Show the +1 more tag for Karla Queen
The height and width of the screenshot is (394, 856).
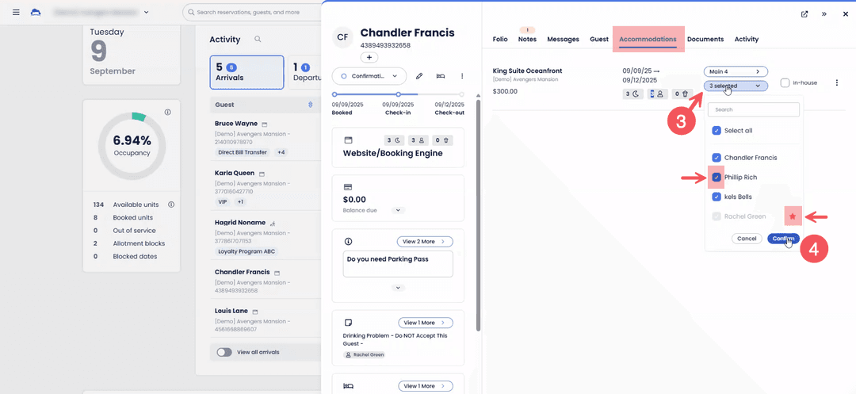[241, 202]
